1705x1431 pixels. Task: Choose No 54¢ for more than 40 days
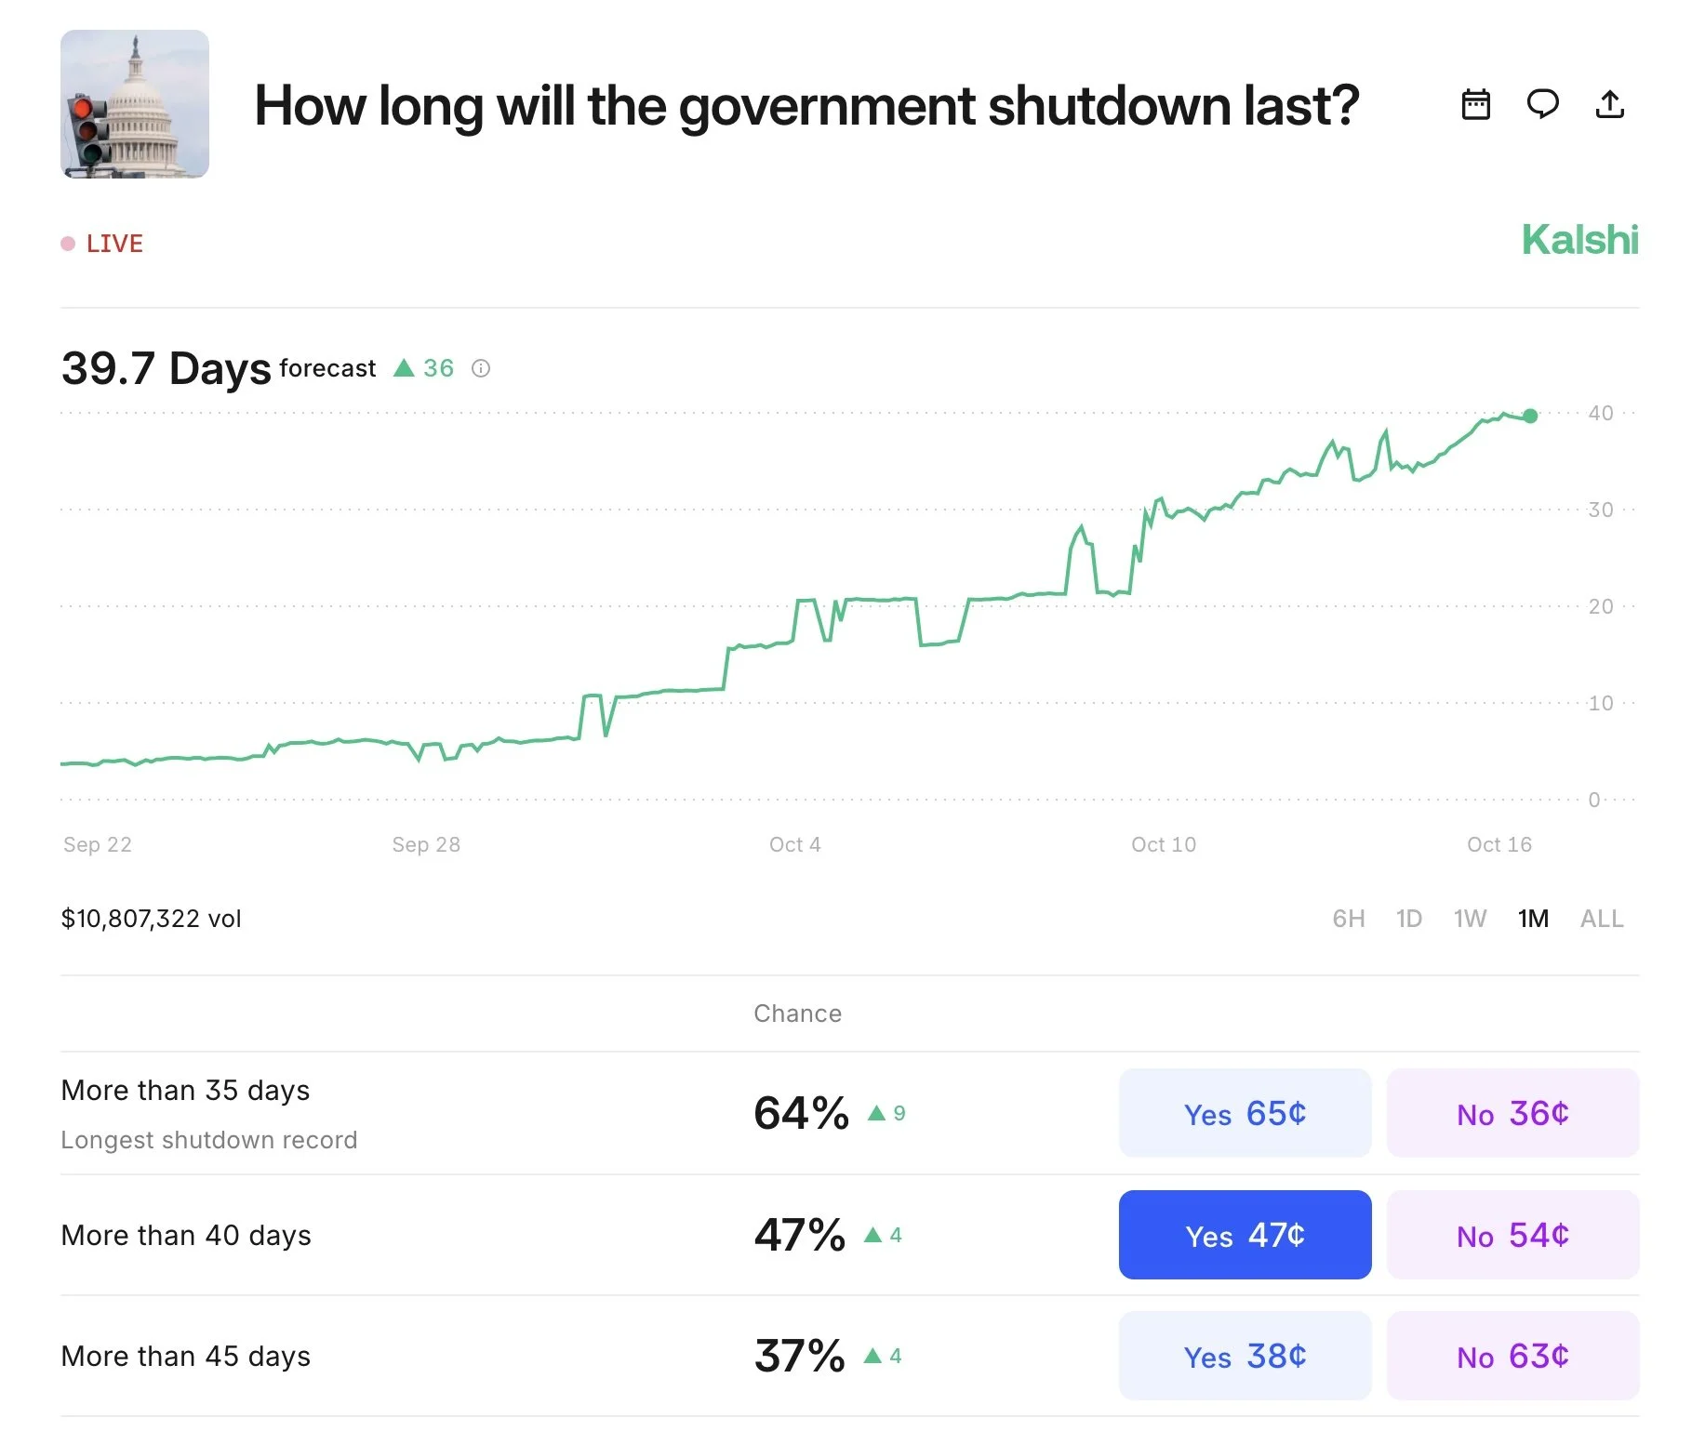click(1512, 1235)
